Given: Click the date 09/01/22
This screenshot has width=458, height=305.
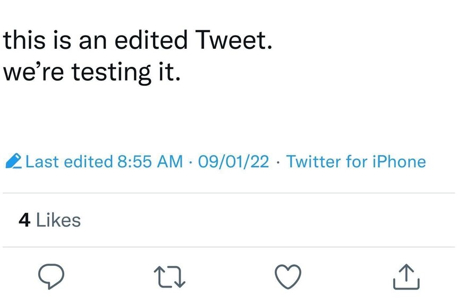Looking at the screenshot, I should coord(234,162).
